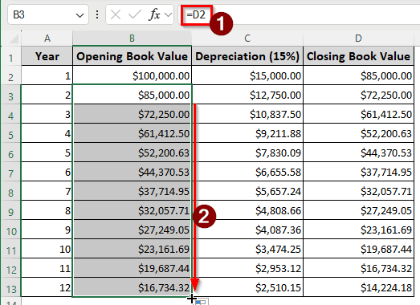Select Opening Book Value cell $72,250.00 in row 4
This screenshot has height=305, width=420.
pyautogui.click(x=132, y=114)
